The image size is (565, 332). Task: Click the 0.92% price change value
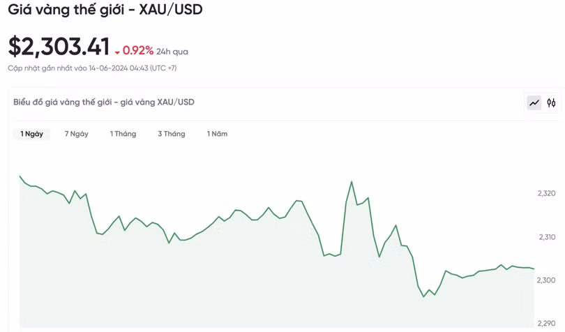click(x=138, y=50)
